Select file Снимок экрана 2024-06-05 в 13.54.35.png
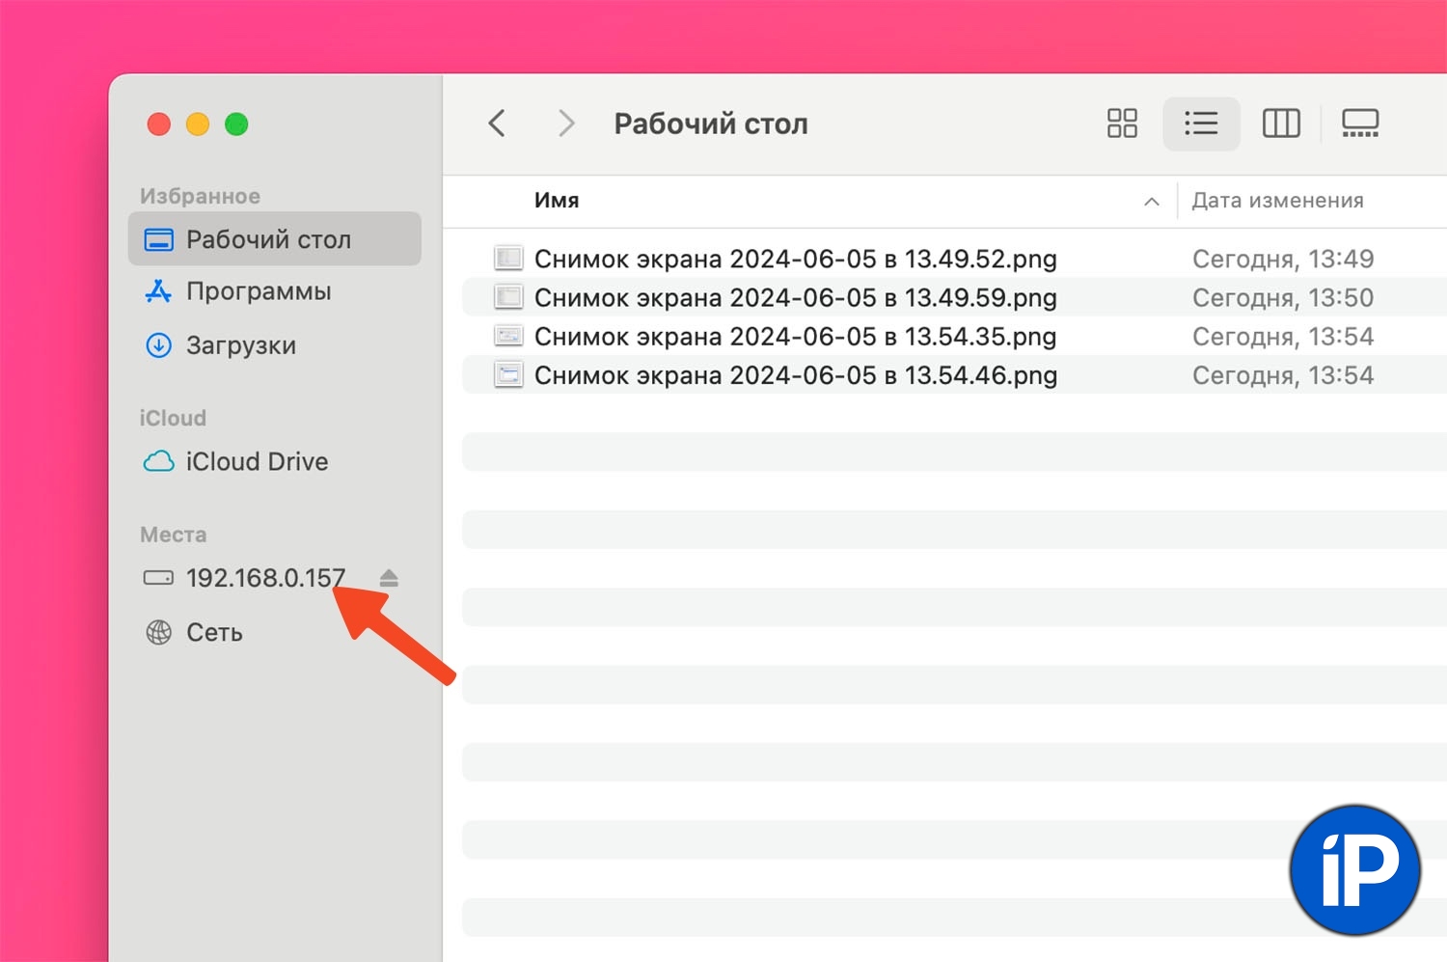Screen dimensions: 1447x962 click(796, 336)
